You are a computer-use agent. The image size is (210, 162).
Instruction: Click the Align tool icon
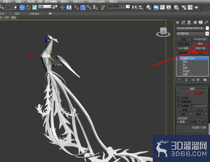pos(141,7)
